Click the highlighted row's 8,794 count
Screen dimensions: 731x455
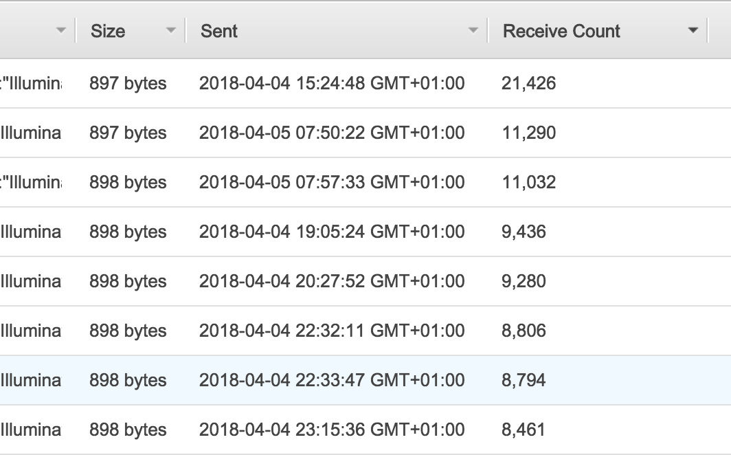[x=524, y=380]
